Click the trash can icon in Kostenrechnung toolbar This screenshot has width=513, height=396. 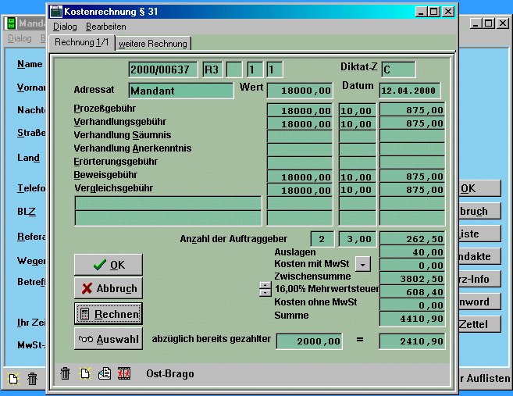[x=66, y=374]
